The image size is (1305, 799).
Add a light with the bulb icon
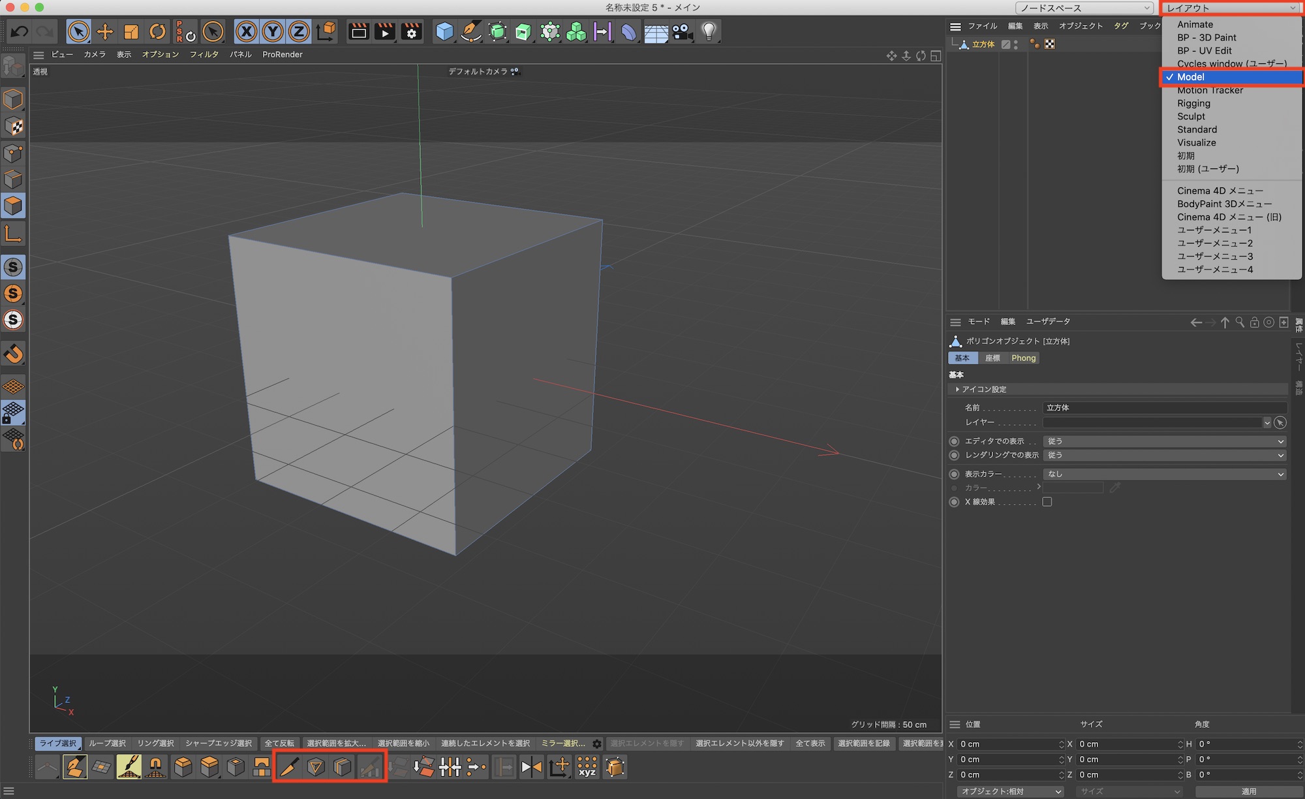tap(709, 31)
